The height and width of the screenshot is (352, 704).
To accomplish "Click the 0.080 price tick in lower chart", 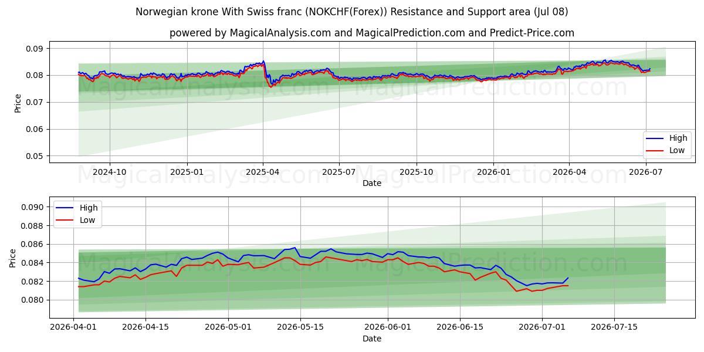I will (33, 300).
